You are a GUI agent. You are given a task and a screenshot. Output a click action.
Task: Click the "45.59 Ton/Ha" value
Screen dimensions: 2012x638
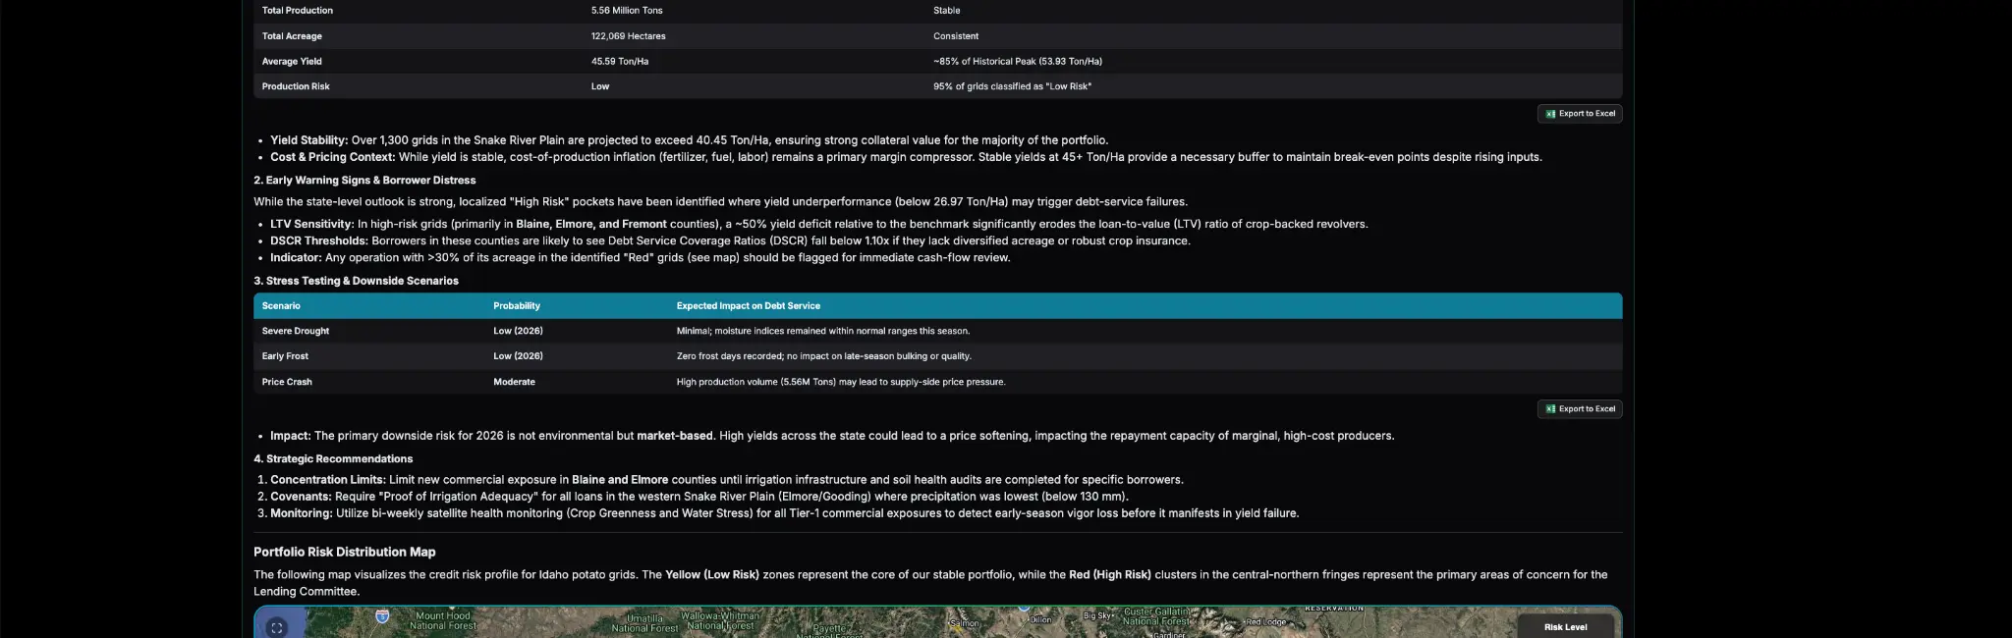tap(620, 61)
